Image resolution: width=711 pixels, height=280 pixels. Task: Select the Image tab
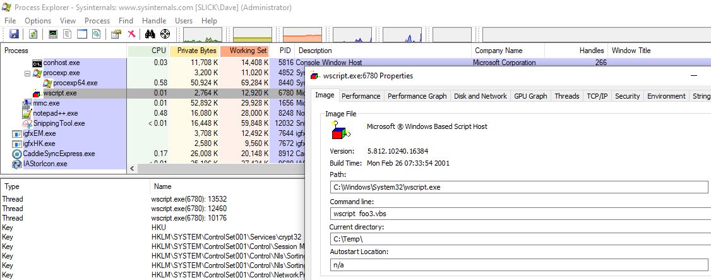coord(325,95)
